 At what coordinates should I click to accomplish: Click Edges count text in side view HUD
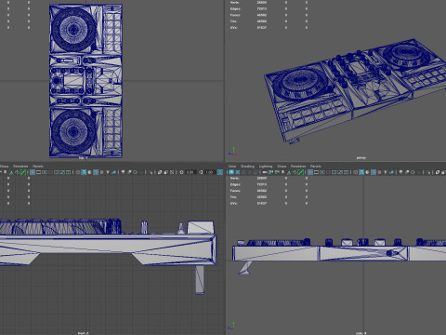click(x=261, y=184)
